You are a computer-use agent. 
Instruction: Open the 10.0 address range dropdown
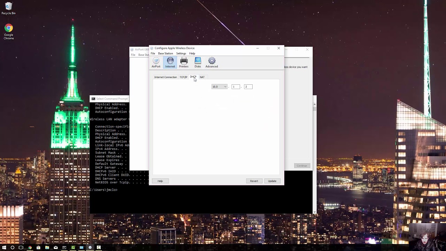coord(219,87)
